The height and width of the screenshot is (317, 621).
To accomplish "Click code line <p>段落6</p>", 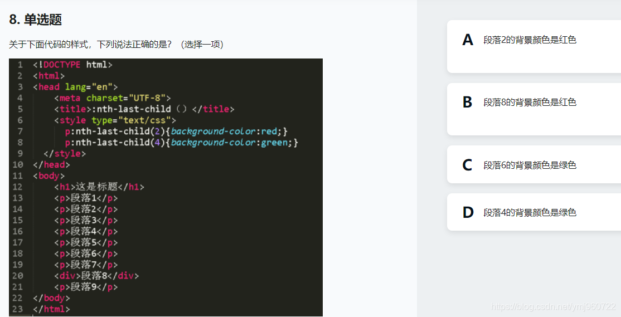I will 86,253.
